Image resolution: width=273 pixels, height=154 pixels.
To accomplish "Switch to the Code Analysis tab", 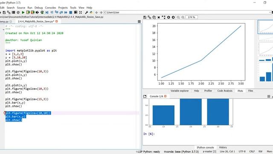I will [x=225, y=91].
